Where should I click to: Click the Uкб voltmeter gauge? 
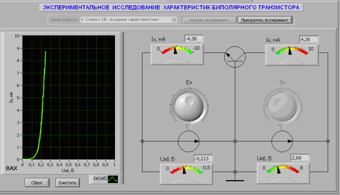[x=283, y=174]
